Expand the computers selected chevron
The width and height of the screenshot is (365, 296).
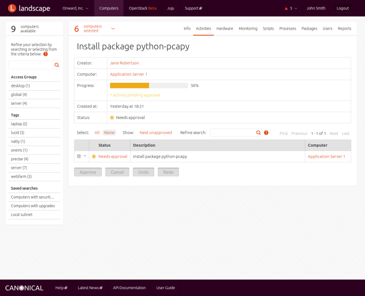pyautogui.click(x=113, y=29)
